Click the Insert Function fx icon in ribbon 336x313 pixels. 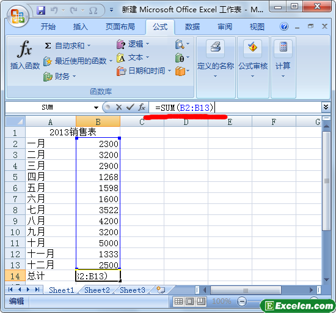(x=24, y=49)
